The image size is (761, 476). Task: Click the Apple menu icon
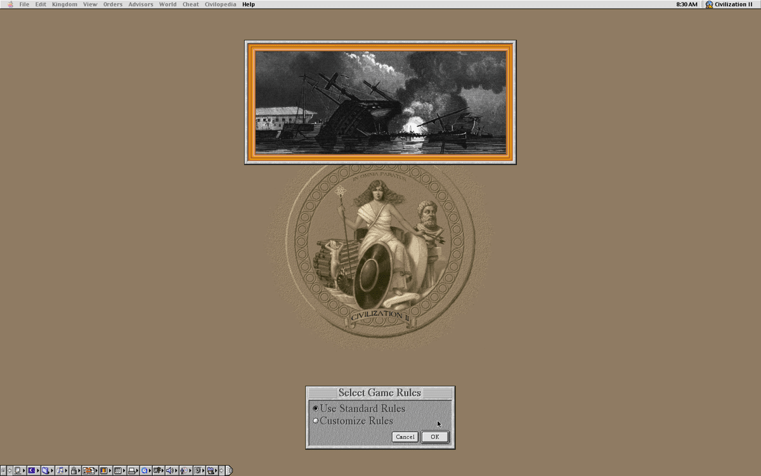pyautogui.click(x=10, y=4)
